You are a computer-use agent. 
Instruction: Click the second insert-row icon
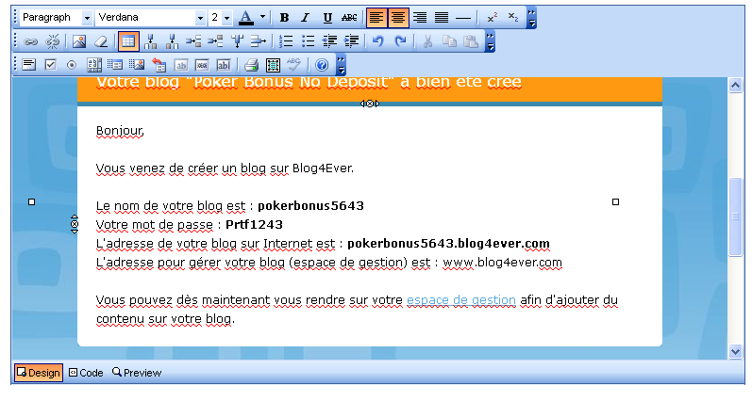[215, 41]
